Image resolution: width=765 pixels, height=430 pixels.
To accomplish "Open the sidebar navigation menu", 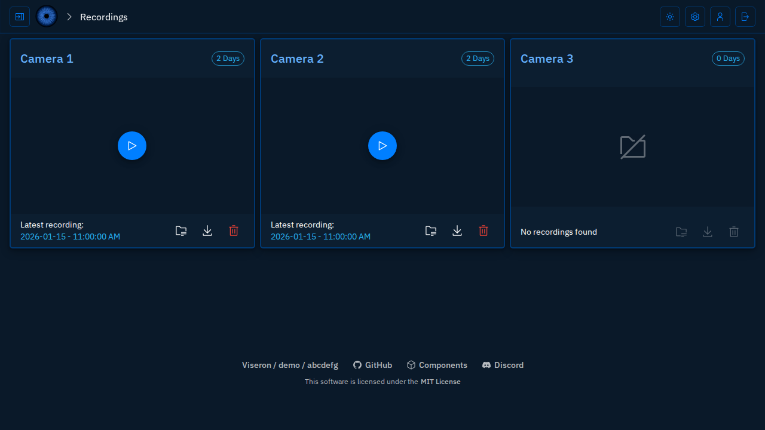I will point(20,17).
